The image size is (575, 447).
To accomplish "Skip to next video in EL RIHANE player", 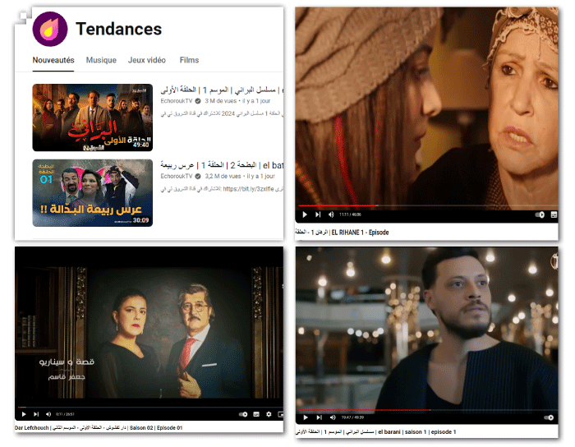I will click(x=318, y=214).
